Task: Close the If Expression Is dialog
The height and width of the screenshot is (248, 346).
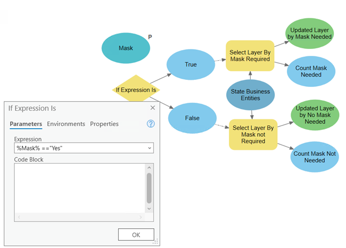Action: tap(152, 108)
